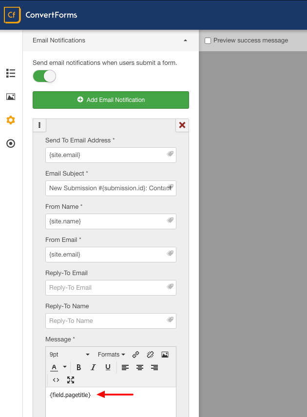Focus the From Name field

pos(111,221)
